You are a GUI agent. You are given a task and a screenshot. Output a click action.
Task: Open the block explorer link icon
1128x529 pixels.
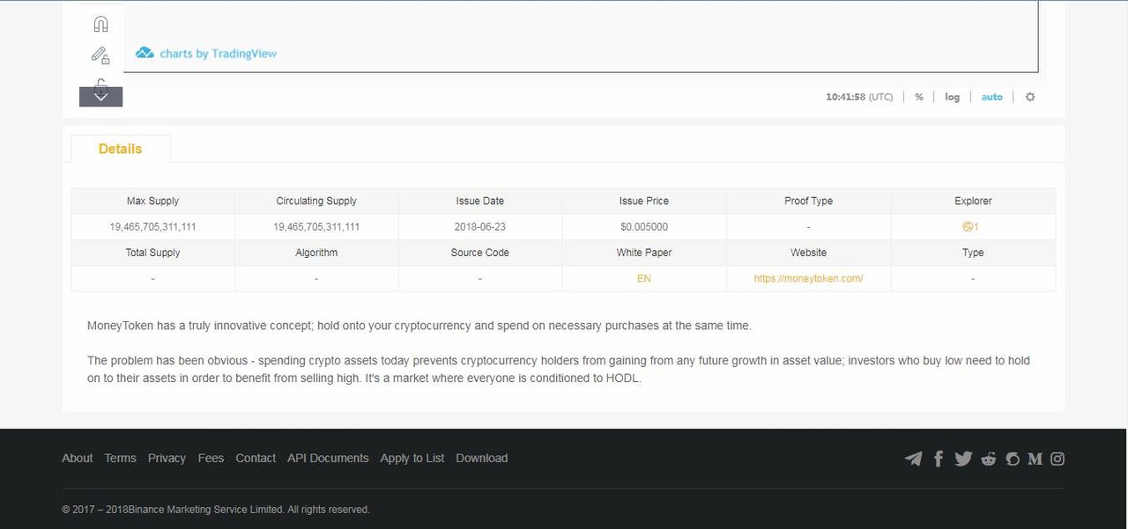[970, 227]
